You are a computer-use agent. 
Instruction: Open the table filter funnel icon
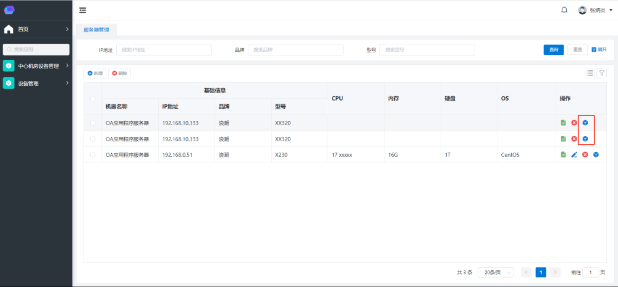pyautogui.click(x=601, y=73)
